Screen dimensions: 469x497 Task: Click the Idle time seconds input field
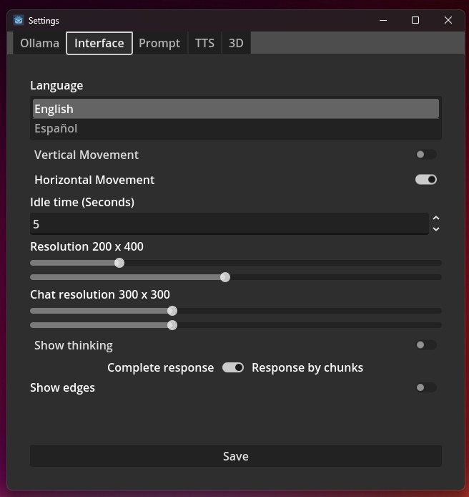(229, 224)
